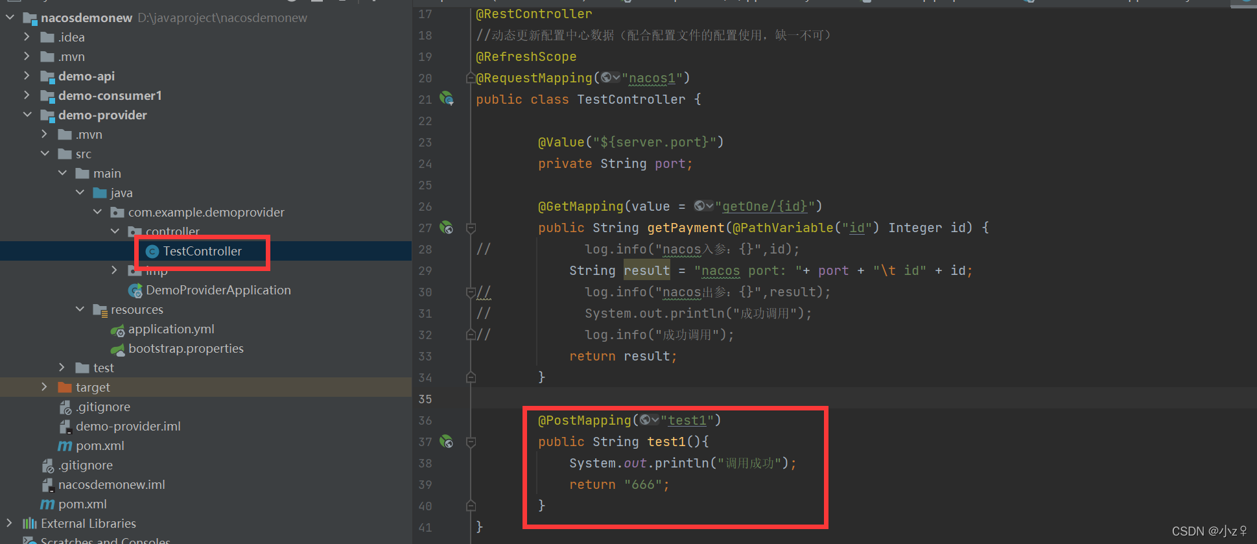Open the URL globe dropdown before "nacos1"
This screenshot has width=1257, height=544.
(x=610, y=78)
